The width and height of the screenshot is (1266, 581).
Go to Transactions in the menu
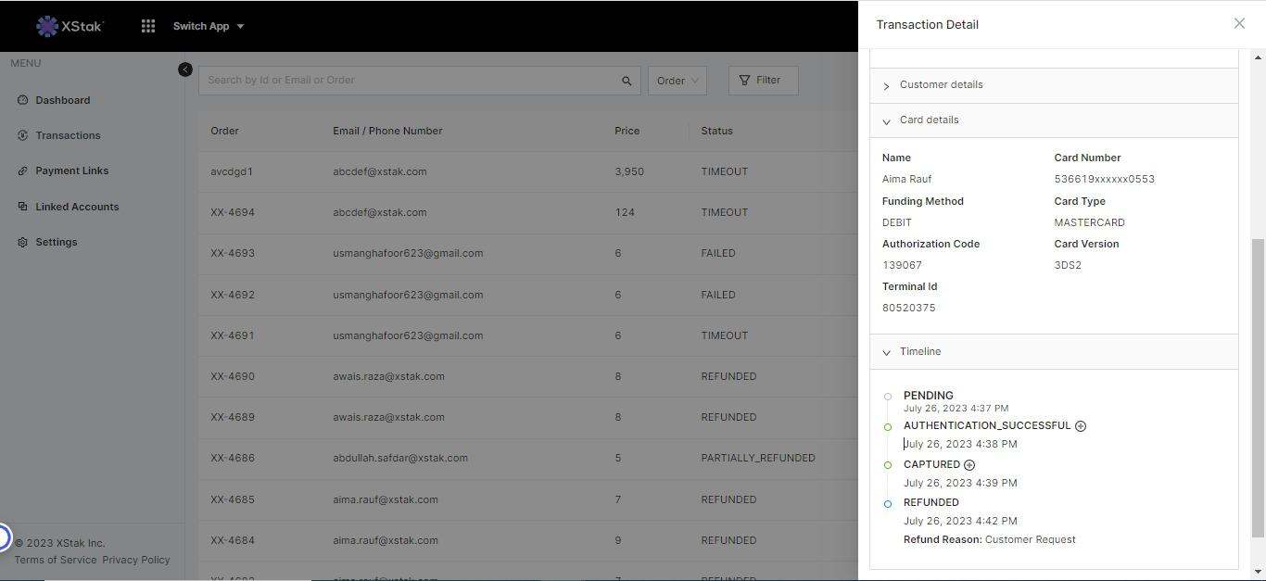(68, 135)
